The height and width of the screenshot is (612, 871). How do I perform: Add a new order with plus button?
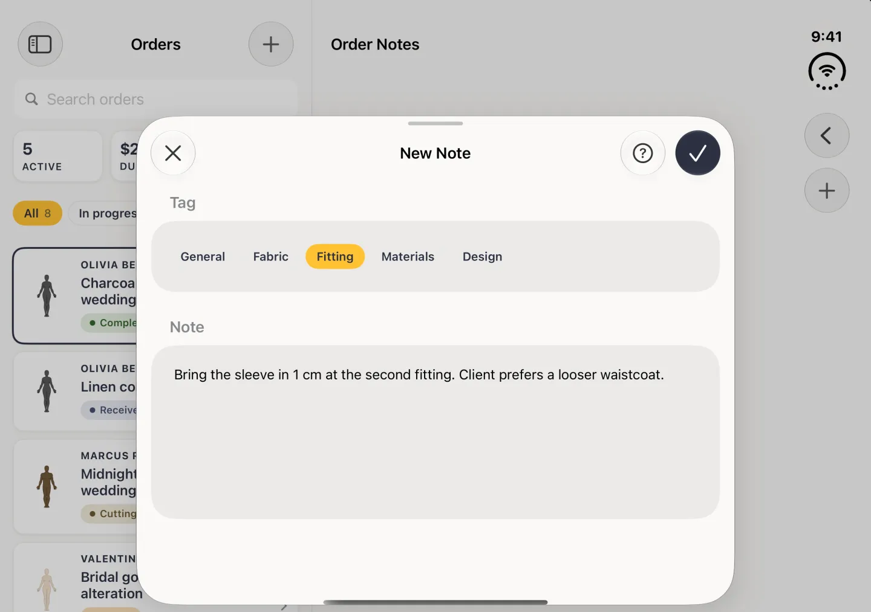(x=271, y=44)
